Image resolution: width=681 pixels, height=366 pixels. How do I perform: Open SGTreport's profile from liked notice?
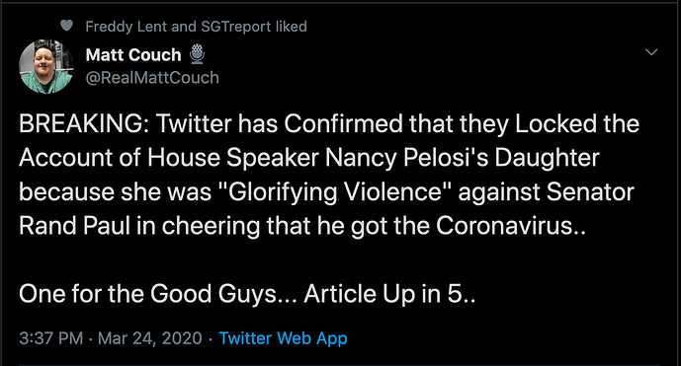pyautogui.click(x=236, y=27)
